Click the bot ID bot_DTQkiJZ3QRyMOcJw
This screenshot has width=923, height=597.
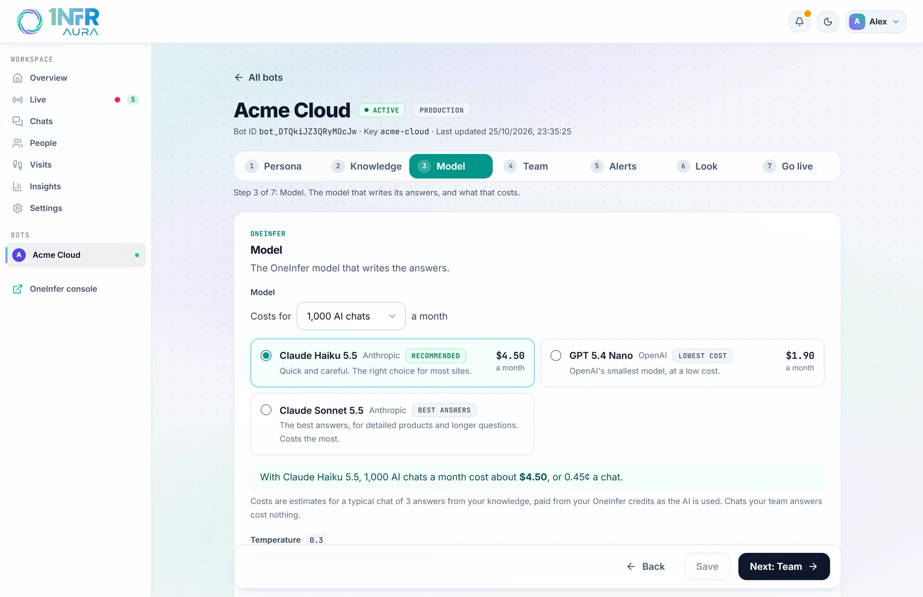308,132
